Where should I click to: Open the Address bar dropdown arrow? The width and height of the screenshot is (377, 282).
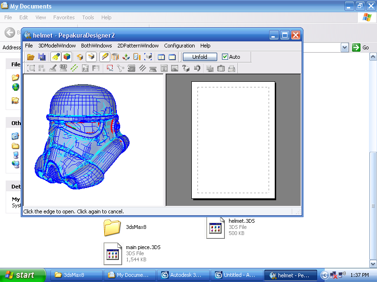click(344, 47)
